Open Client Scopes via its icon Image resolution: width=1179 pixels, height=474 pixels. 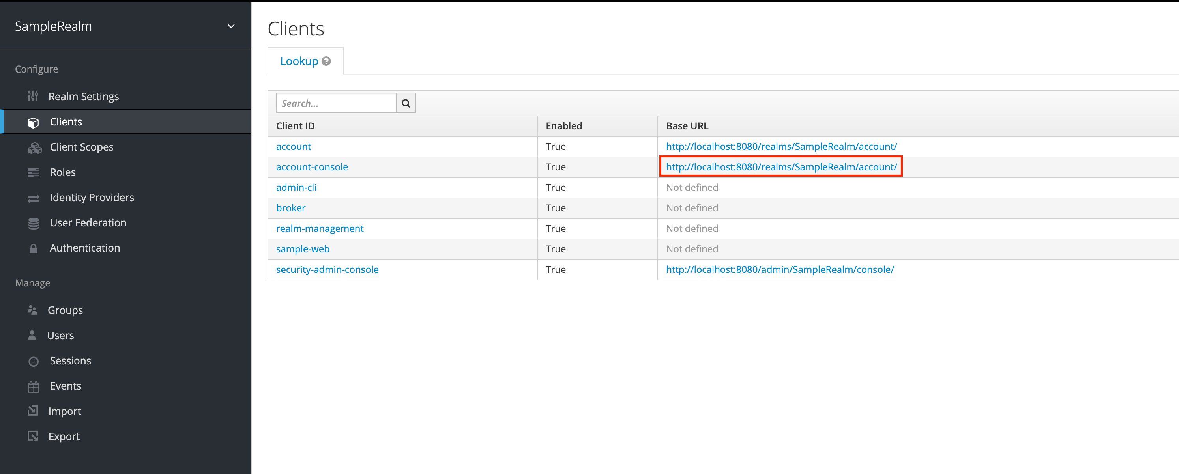tap(34, 147)
